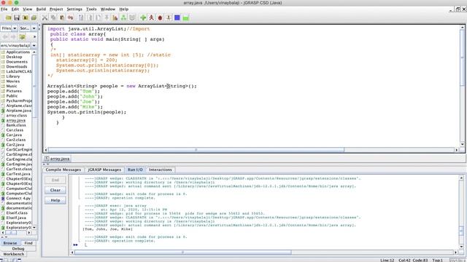This screenshot has height=262, width=467.
Task: Select array.java in file browser
Action: click(x=16, y=120)
